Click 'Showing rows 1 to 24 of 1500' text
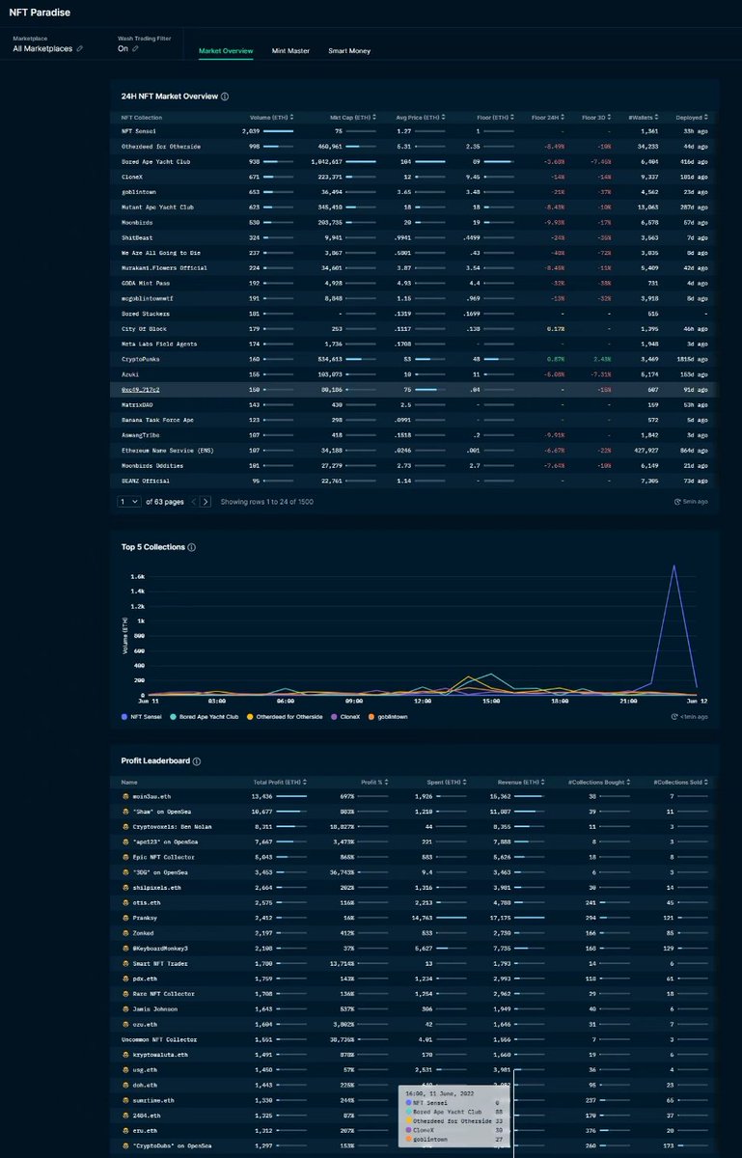Image resolution: width=742 pixels, height=1158 pixels. coord(266,502)
